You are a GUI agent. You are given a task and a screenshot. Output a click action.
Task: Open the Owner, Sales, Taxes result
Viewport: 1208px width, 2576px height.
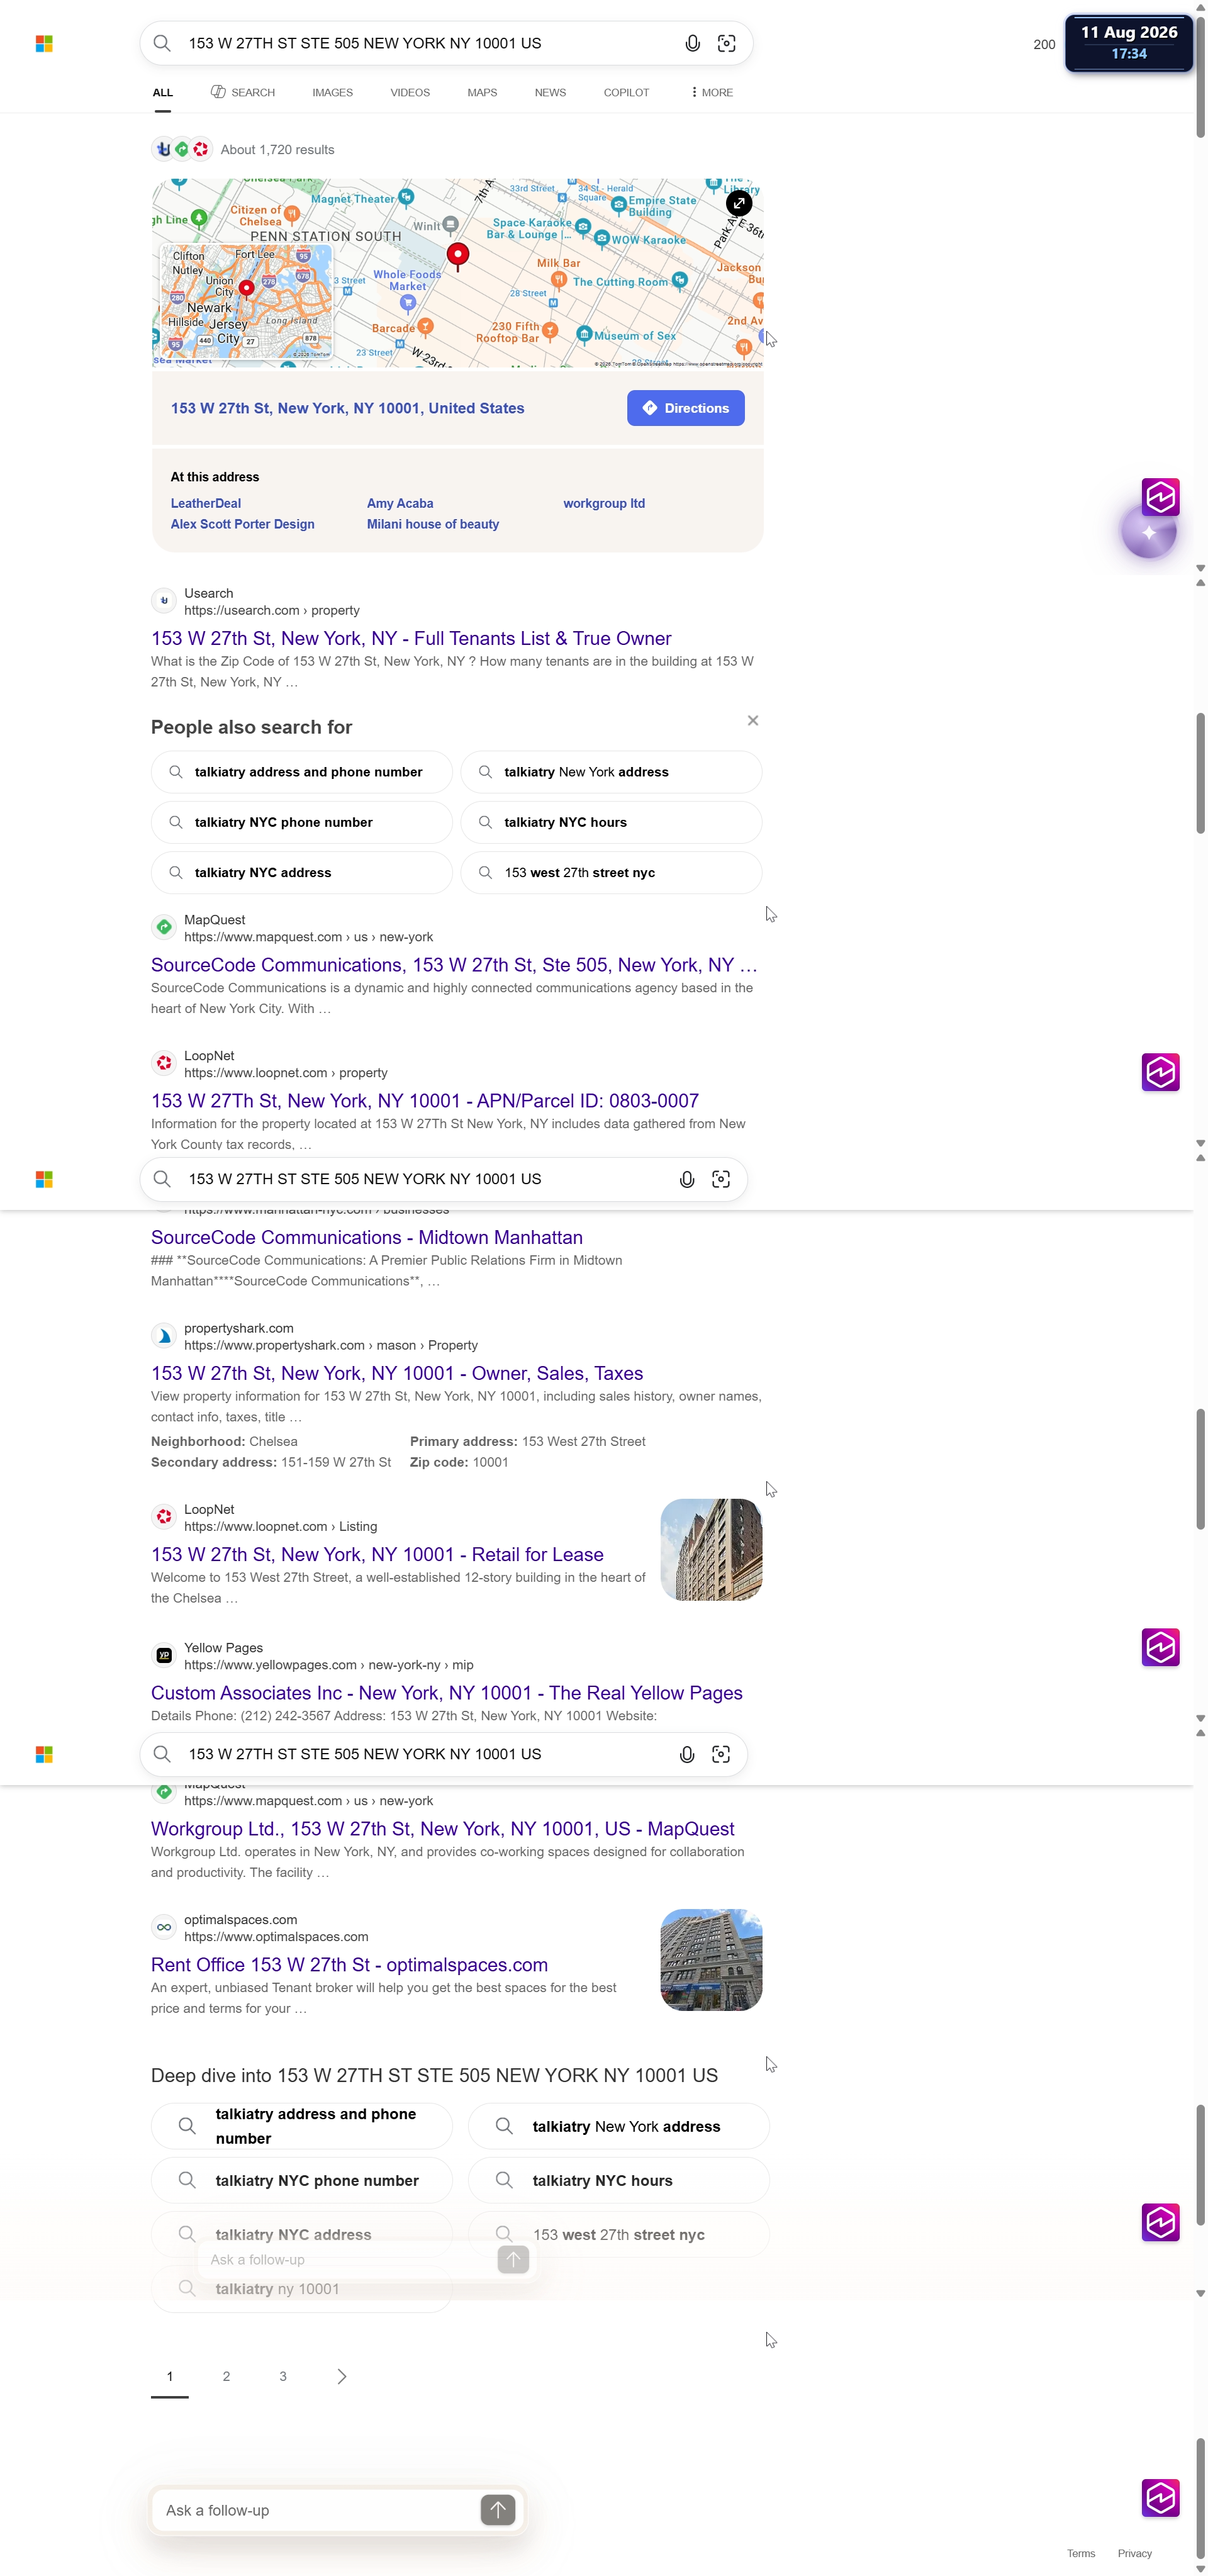(x=397, y=1373)
